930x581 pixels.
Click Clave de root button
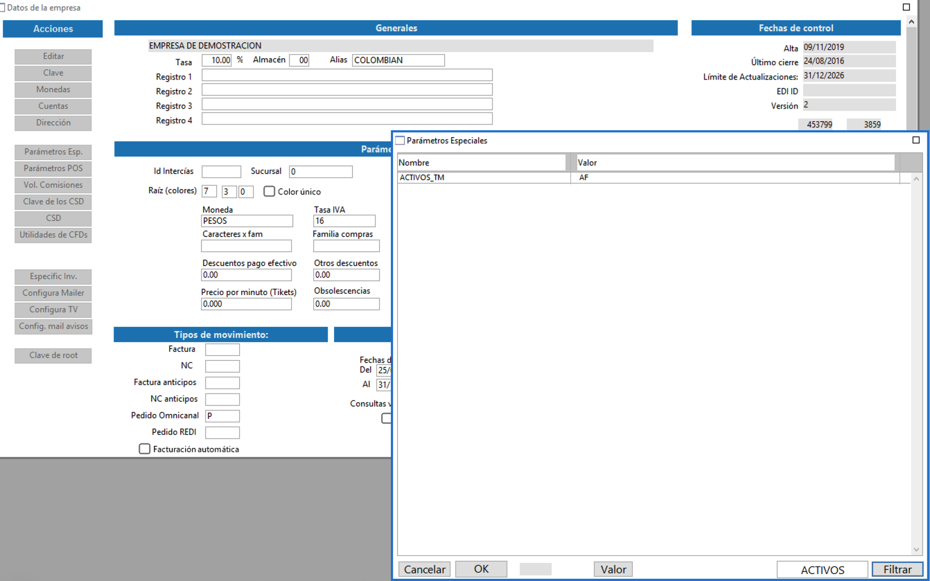pos(53,355)
